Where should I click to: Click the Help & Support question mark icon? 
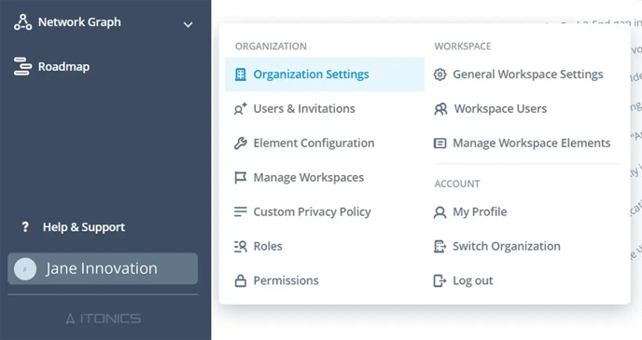point(25,226)
